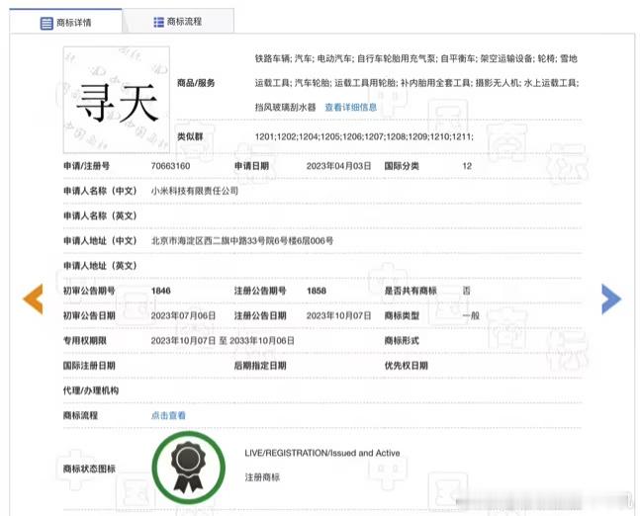This screenshot has height=516, width=640.
Task: Select goods text line starting 铁路车辆
Action: (x=416, y=58)
